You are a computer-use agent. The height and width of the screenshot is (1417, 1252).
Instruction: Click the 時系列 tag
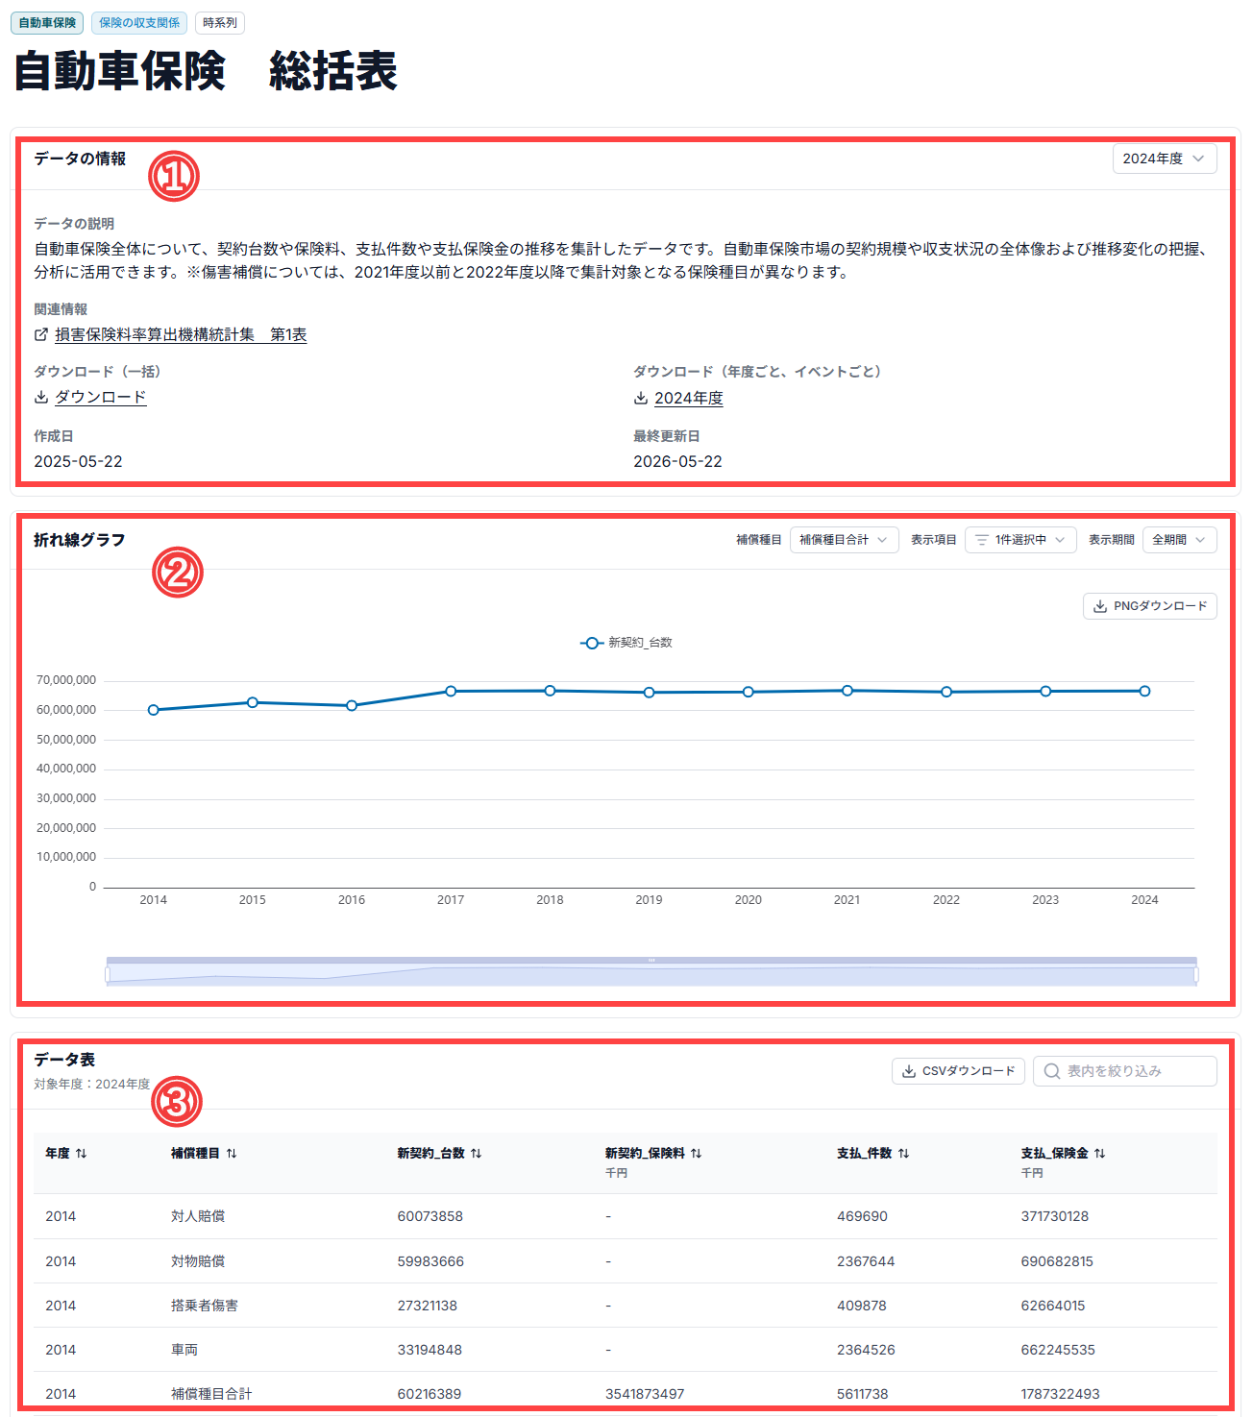220,23
